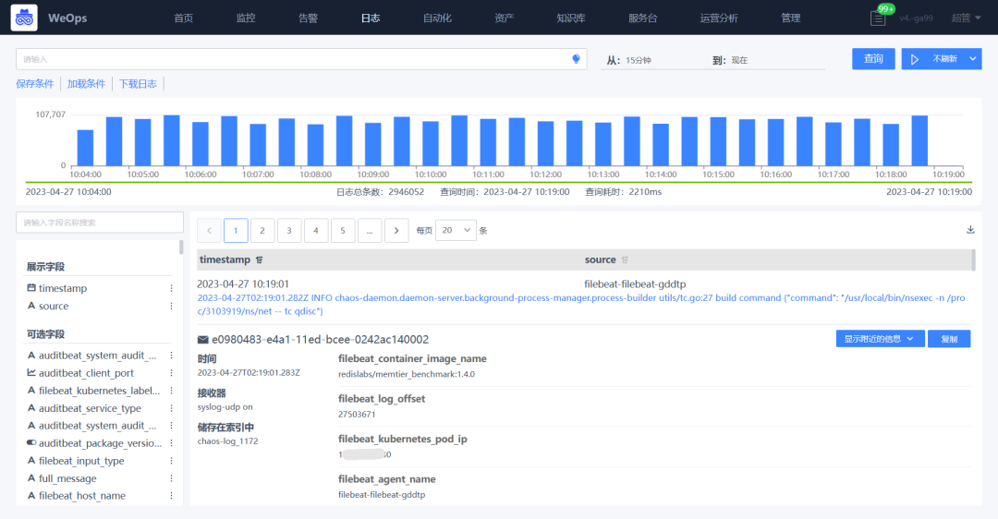Image resolution: width=998 pixels, height=519 pixels.
Task: Click message ID e0980483-e4a1-11ed-bcee-0242ac140002
Action: [x=320, y=340]
